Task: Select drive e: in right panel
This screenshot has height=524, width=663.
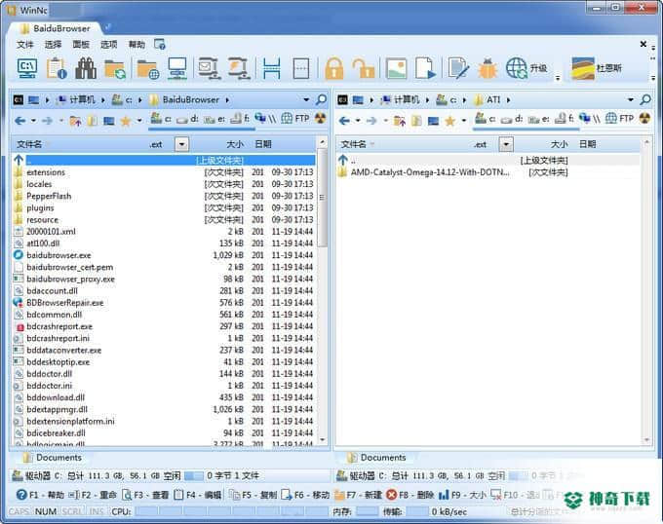Action: pyautogui.click(x=540, y=119)
